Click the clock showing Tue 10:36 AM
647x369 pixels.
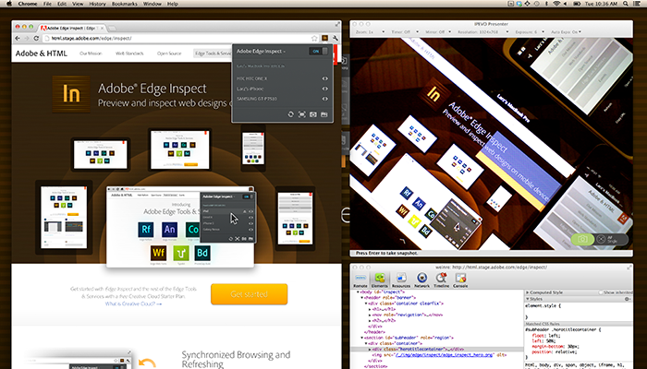[601, 4]
